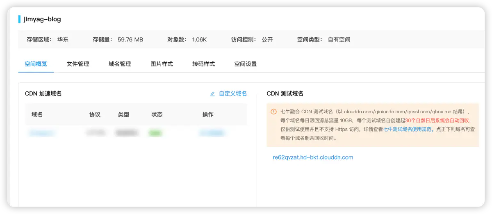Select the 空间概览 tab
The width and height of the screenshot is (492, 214).
[x=36, y=64]
